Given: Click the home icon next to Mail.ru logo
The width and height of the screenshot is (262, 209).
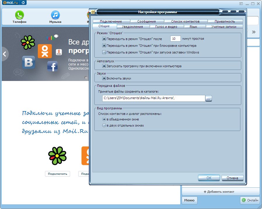Looking at the screenshot, I should click(x=23, y=3).
